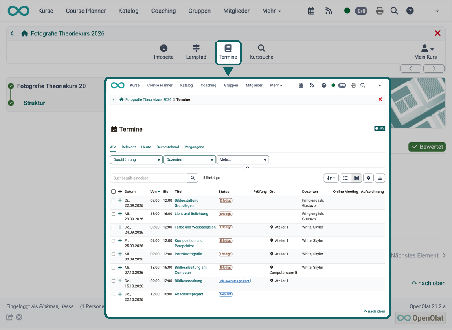
Task: Switch to the Relevant tab
Action: point(129,147)
